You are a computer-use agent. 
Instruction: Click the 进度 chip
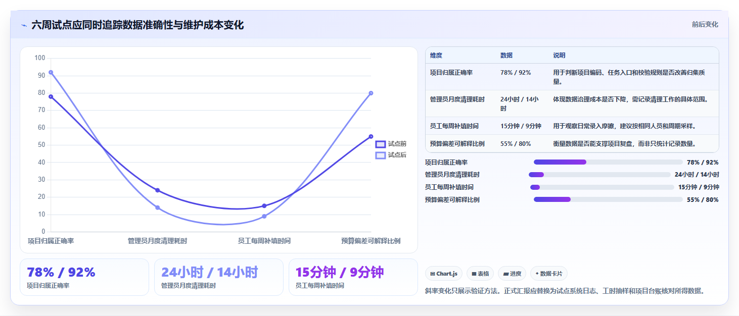pos(512,274)
